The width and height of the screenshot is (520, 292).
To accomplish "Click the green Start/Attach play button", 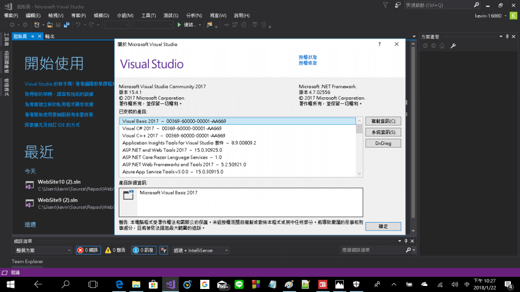I will 179,25.
